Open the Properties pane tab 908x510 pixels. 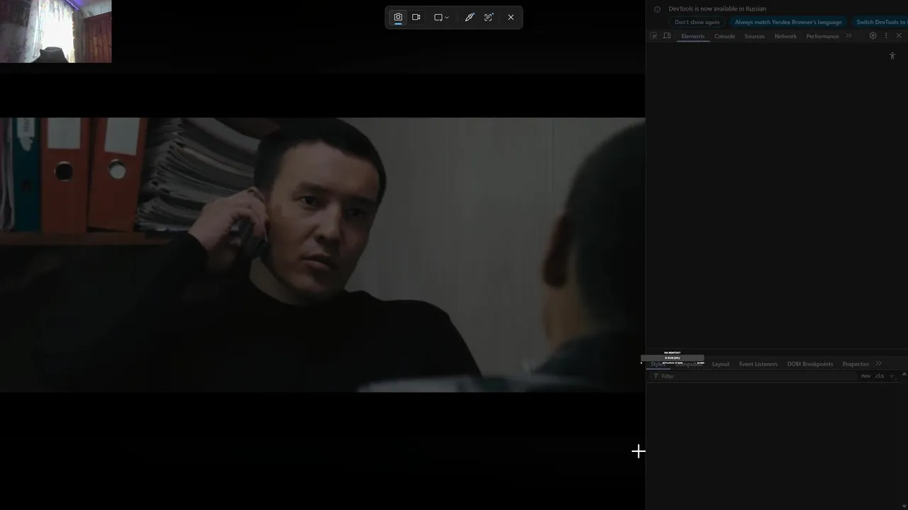coord(856,364)
